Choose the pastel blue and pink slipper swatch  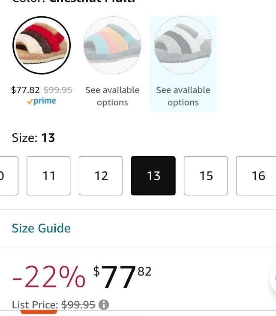coord(112,45)
